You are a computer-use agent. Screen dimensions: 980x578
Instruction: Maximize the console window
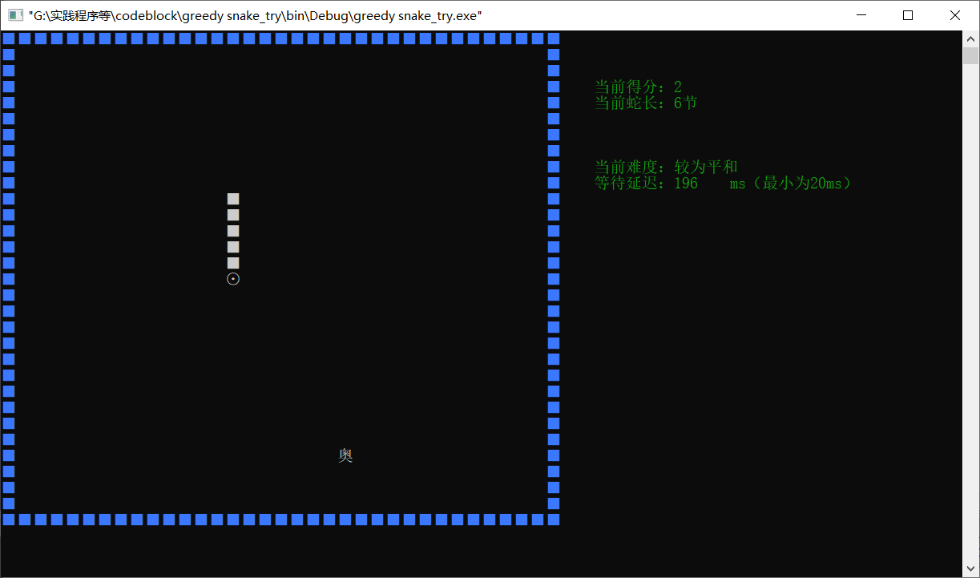[x=908, y=15]
